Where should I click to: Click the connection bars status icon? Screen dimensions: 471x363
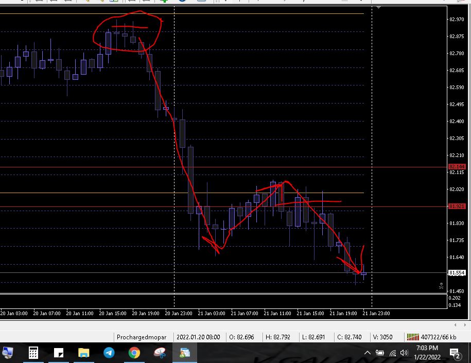coord(413,337)
